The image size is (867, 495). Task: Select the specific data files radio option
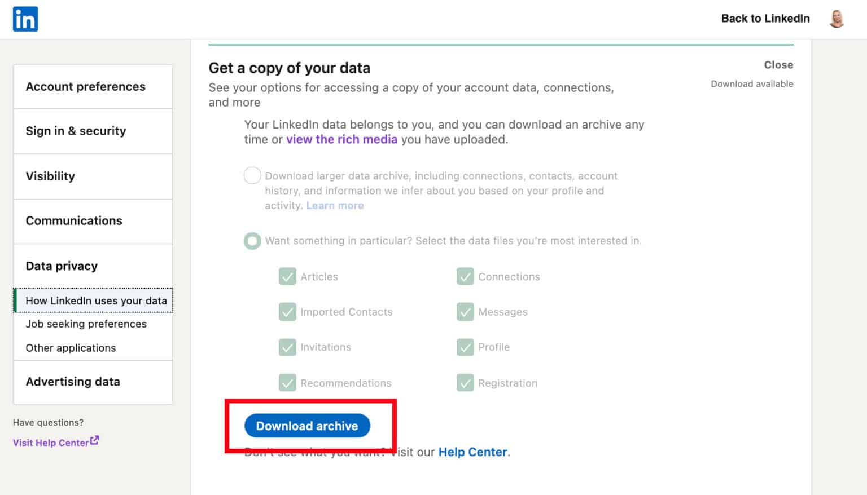click(x=252, y=241)
